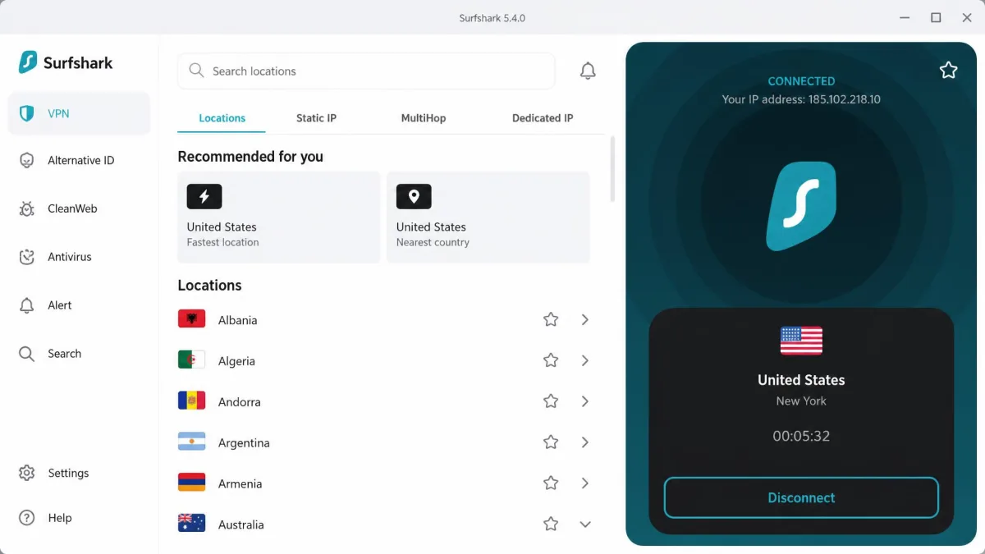Open Settings gear in sidebar
985x554 pixels.
point(27,473)
